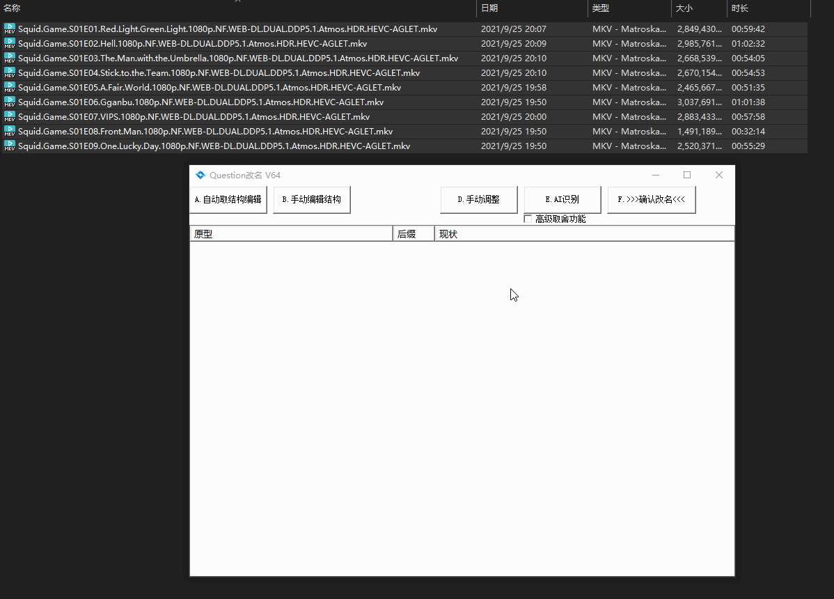
Task: Click duration 01:02:32
Action: pyautogui.click(x=748, y=44)
